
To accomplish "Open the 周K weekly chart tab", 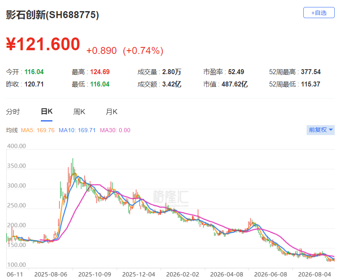I will pyautogui.click(x=79, y=112).
